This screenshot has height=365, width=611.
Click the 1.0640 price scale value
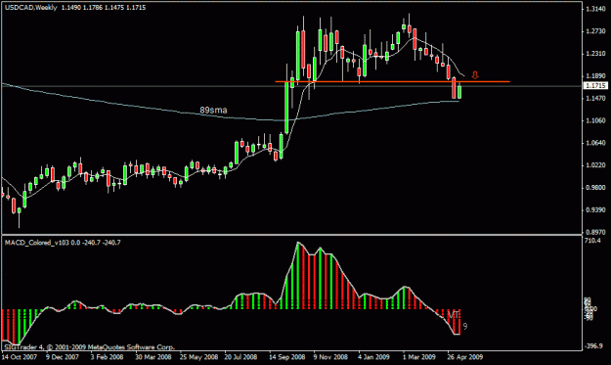click(x=595, y=143)
